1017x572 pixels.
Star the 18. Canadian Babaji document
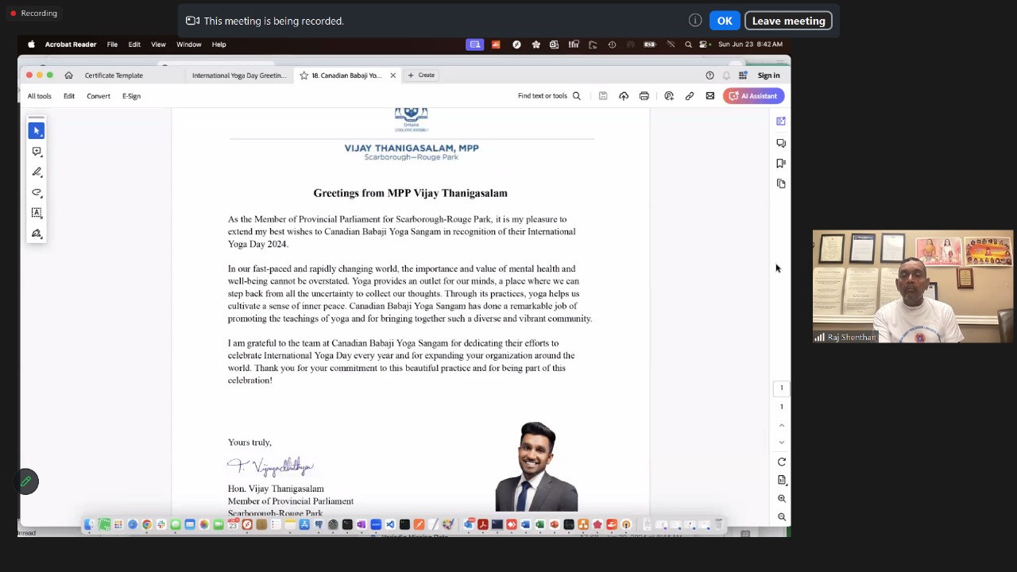pos(304,75)
